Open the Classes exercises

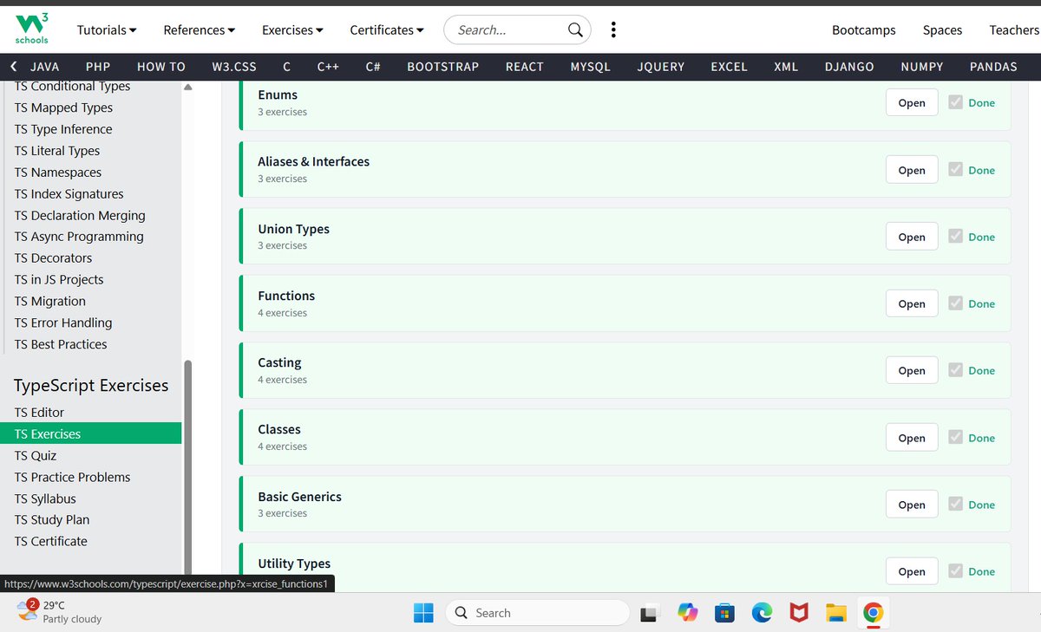click(x=912, y=438)
